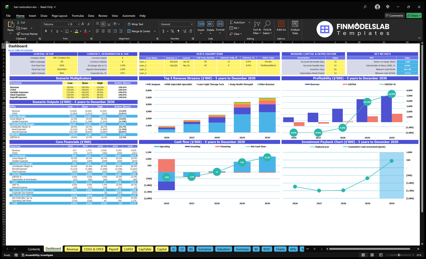Screen dimensions: 426x259
Task: Toggle Italic formatting
Action: 51,31
